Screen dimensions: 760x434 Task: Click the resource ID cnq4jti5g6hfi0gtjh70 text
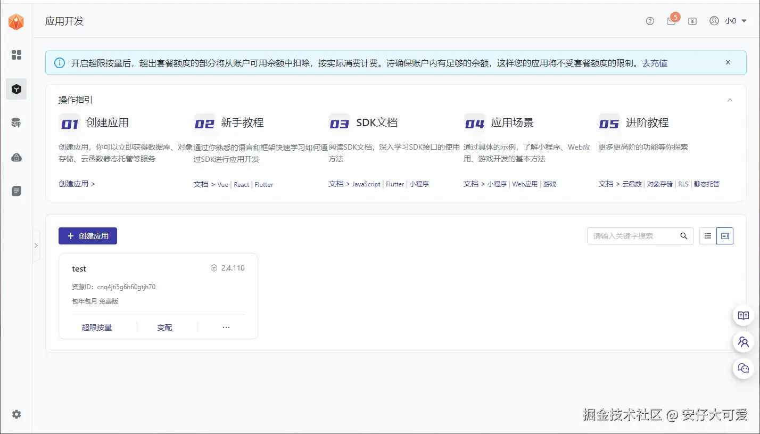(x=126, y=287)
